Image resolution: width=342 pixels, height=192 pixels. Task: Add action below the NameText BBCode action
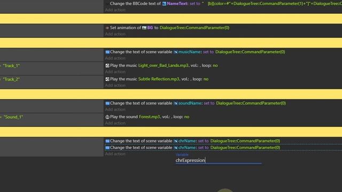115,10
